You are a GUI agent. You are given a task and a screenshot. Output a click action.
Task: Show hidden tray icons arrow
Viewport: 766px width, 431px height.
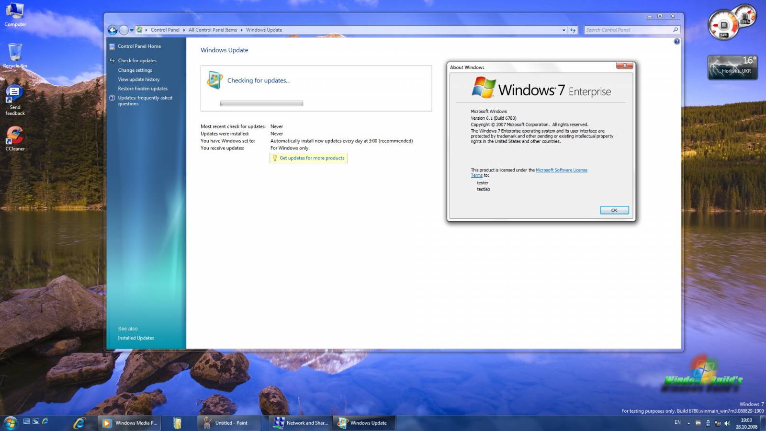[688, 423]
